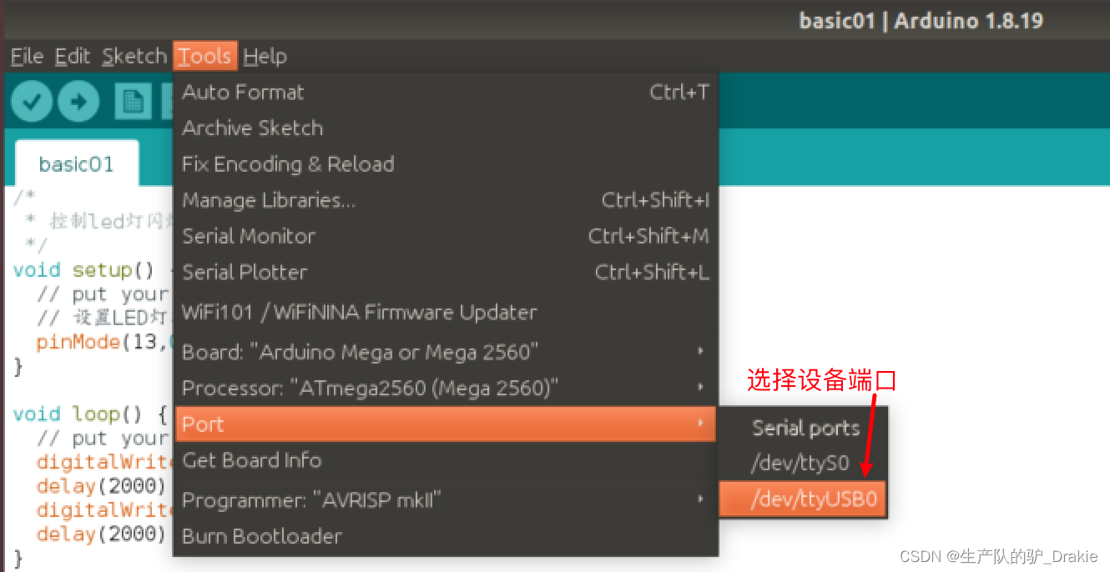Click Manage Libraries menu entry
This screenshot has height=572, width=1110.
446,200
